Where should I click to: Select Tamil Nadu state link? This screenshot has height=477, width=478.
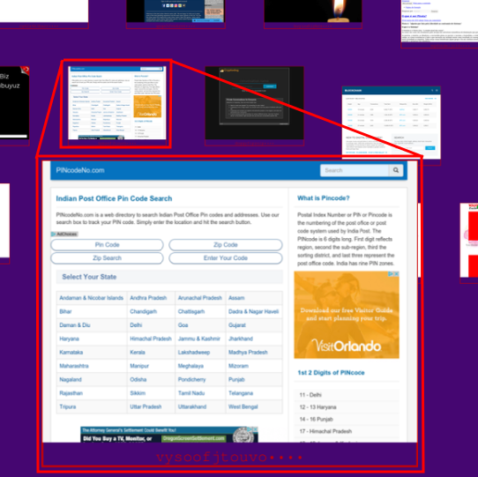191,393
